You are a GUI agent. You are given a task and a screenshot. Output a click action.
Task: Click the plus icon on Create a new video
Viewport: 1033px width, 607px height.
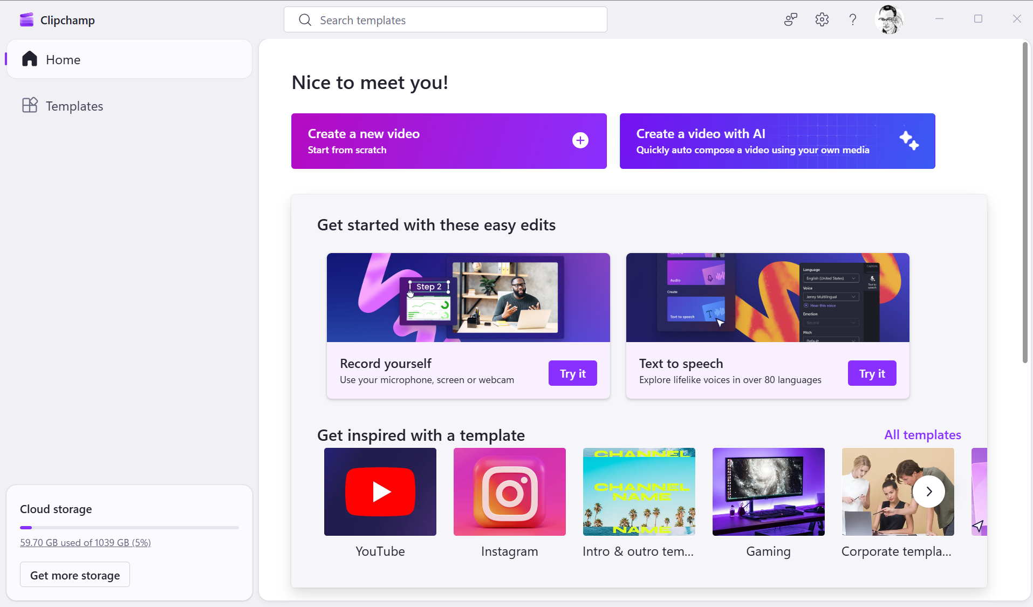pyautogui.click(x=580, y=140)
